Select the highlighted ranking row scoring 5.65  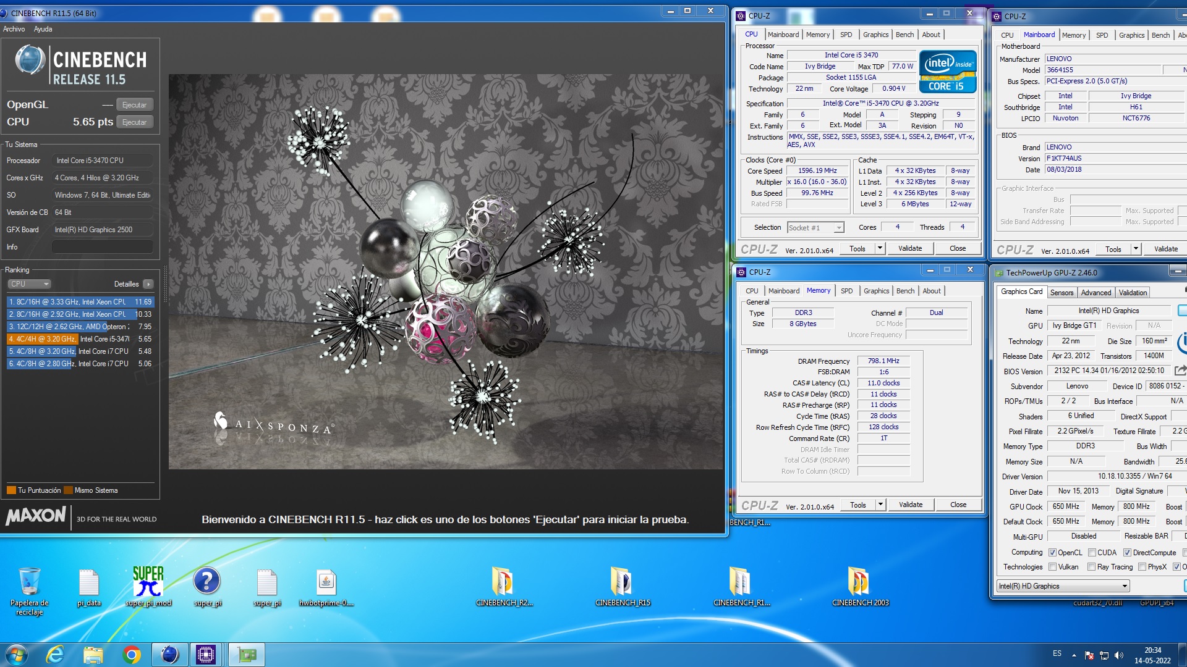point(80,339)
